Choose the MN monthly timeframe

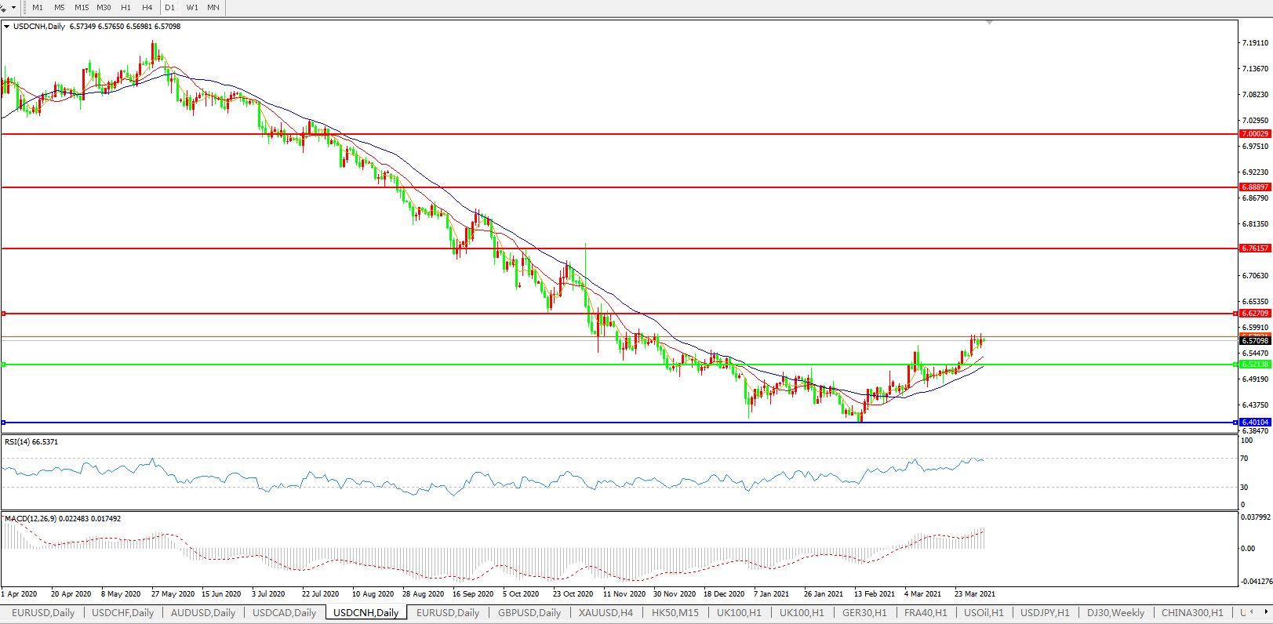[213, 8]
